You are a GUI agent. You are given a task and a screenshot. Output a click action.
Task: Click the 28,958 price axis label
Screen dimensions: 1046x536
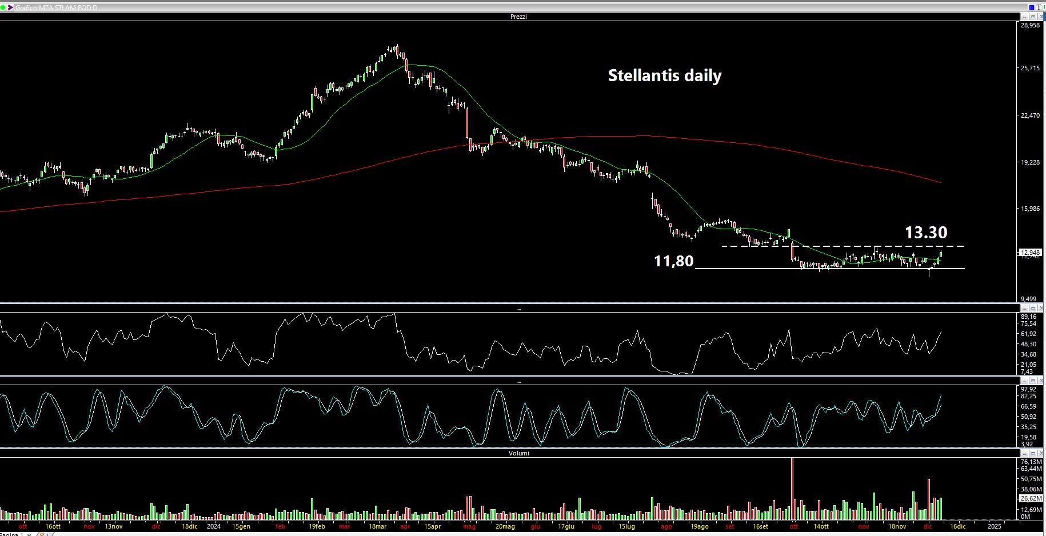[x=1031, y=25]
